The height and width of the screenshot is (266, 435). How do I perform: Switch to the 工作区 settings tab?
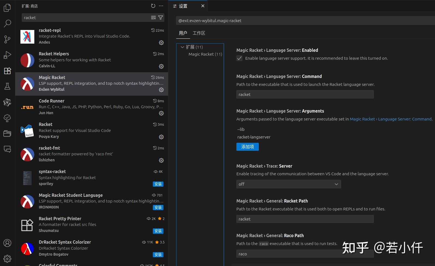199,33
